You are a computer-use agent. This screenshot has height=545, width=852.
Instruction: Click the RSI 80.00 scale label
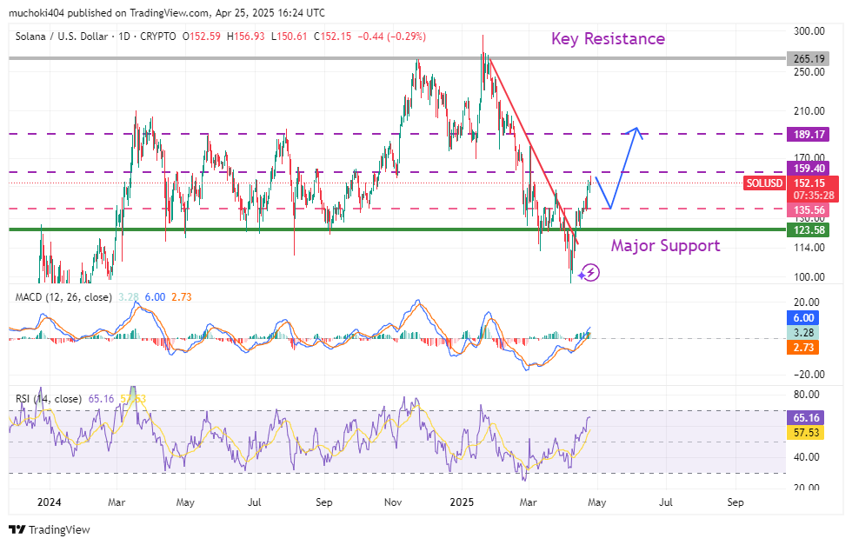point(807,395)
